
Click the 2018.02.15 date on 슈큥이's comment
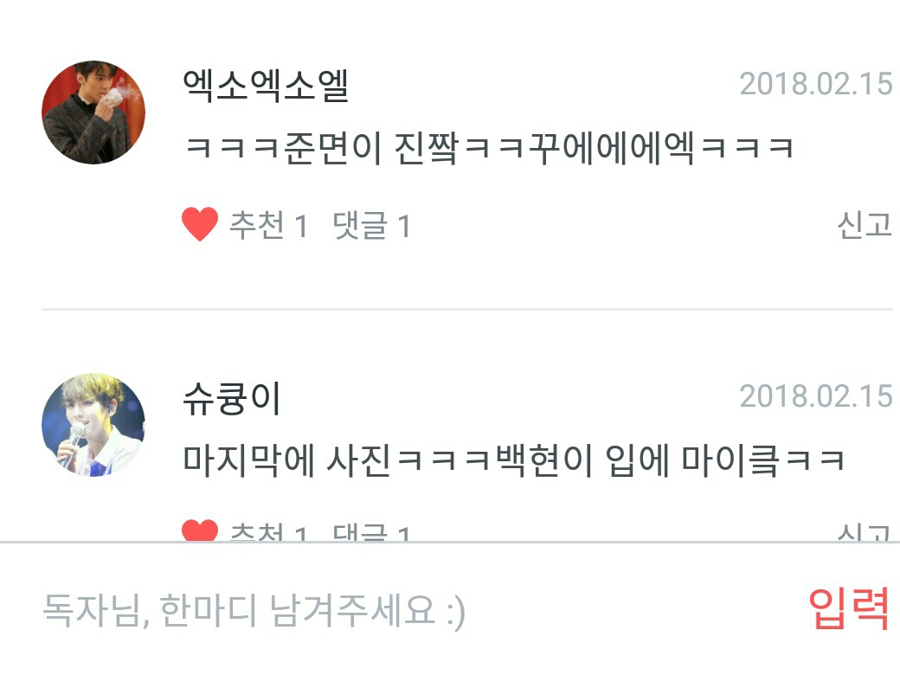click(x=815, y=396)
